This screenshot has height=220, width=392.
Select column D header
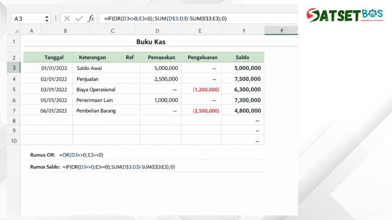tap(157, 31)
